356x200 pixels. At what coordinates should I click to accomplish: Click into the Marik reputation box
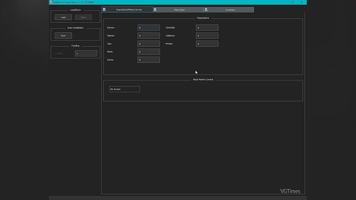[149, 52]
